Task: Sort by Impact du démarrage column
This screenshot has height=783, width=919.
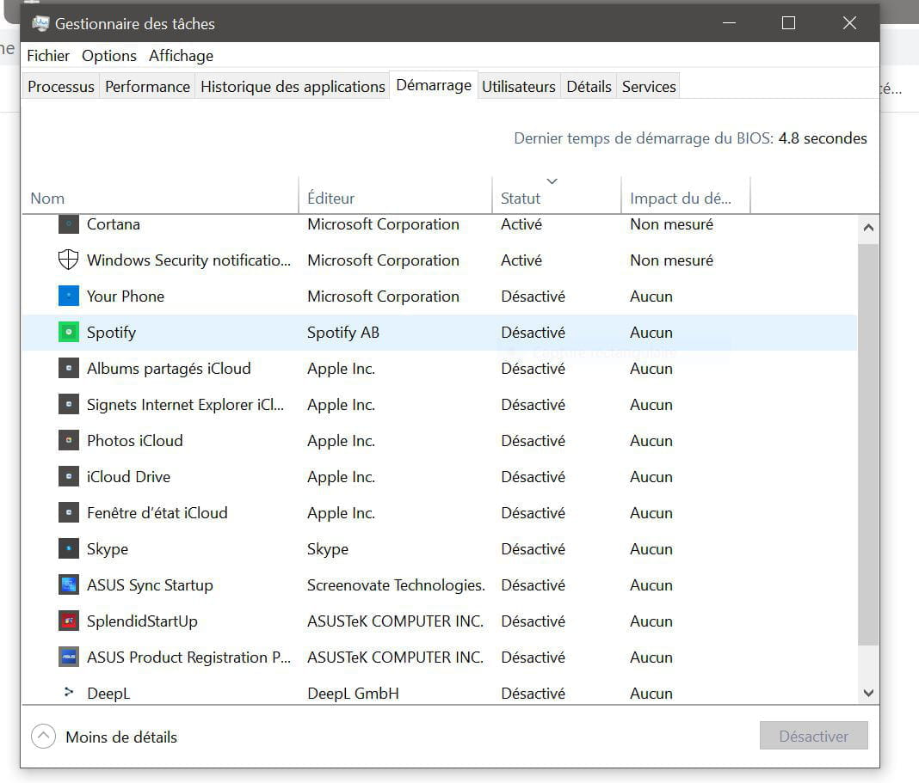Action: pos(680,199)
